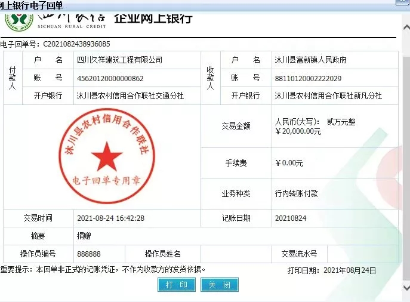Click the empty 操作员姓名 value cell
Screen dimensions: 410x302
click(x=230, y=254)
